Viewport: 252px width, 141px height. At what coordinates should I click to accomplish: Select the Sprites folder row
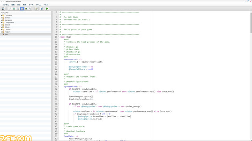click(x=26, y=18)
